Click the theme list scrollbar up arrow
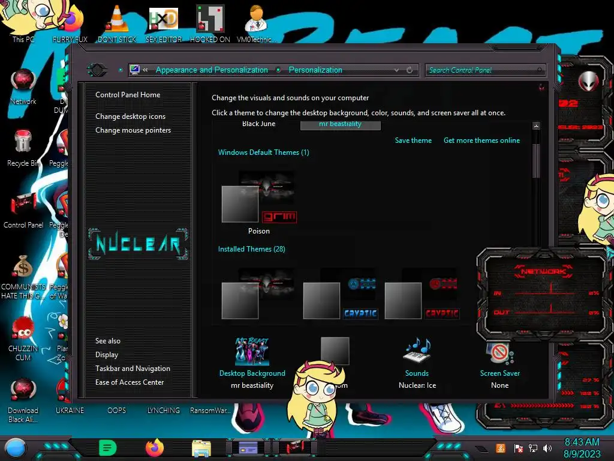Screen dimensions: 614x461 537,126
